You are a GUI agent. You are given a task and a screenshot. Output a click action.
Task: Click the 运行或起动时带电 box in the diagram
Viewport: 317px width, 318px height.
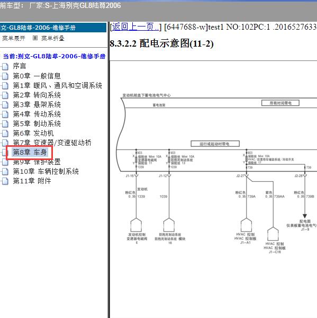215,144
